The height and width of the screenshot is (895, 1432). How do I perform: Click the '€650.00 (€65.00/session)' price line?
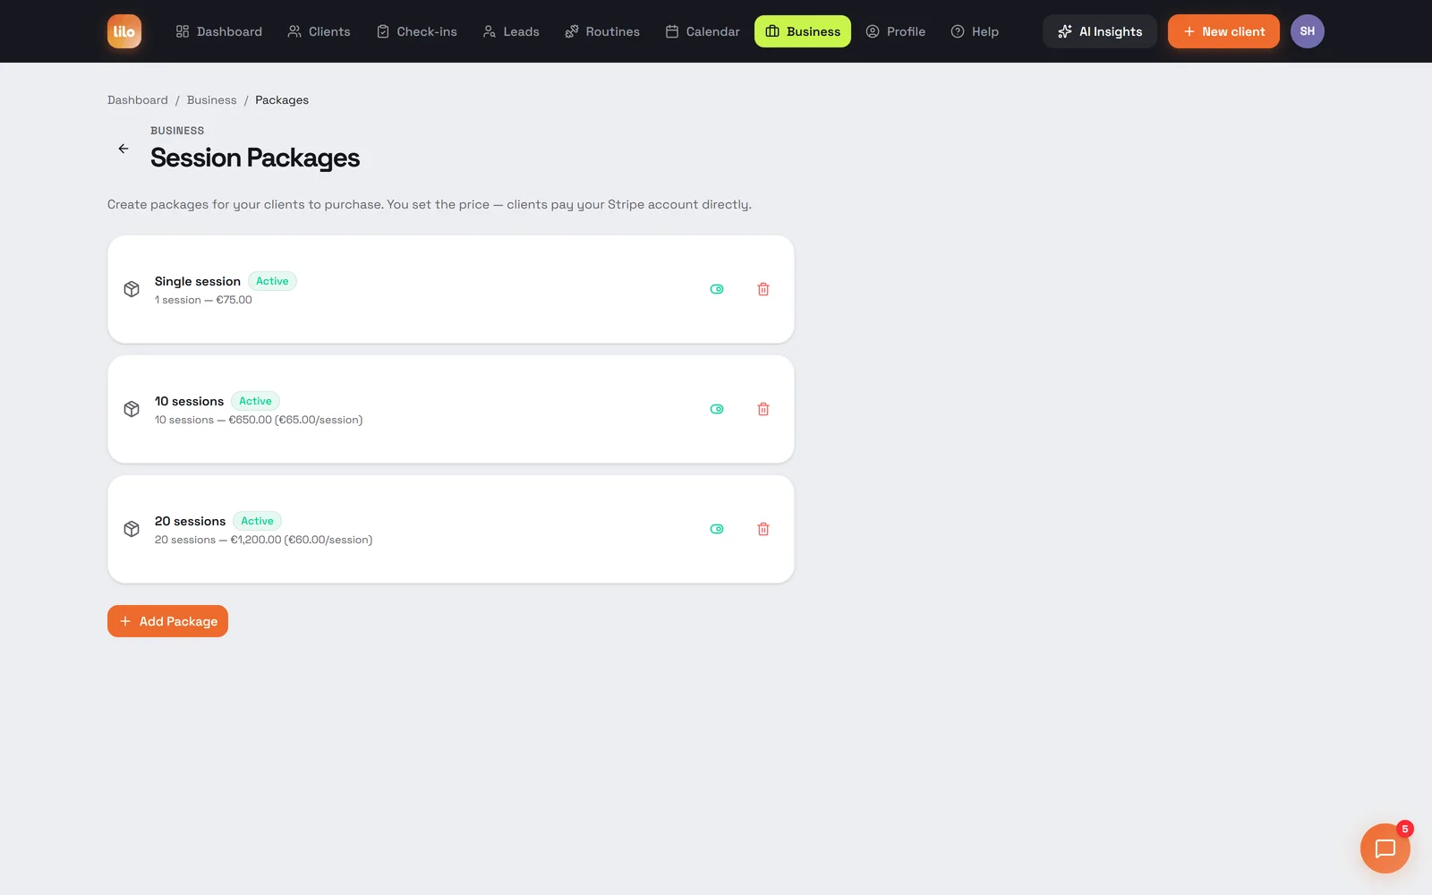[x=295, y=420]
